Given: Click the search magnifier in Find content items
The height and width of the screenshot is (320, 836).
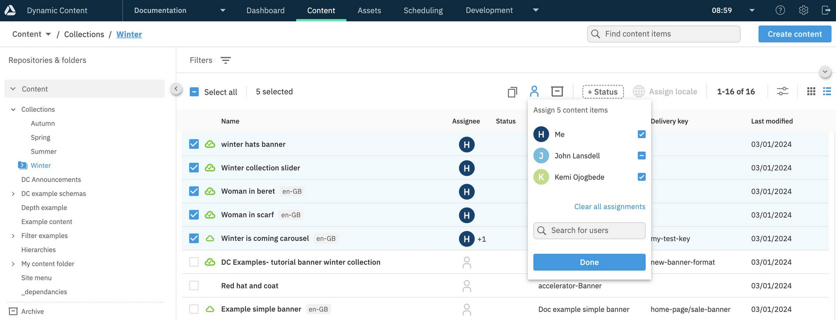Looking at the screenshot, I should coord(595,34).
